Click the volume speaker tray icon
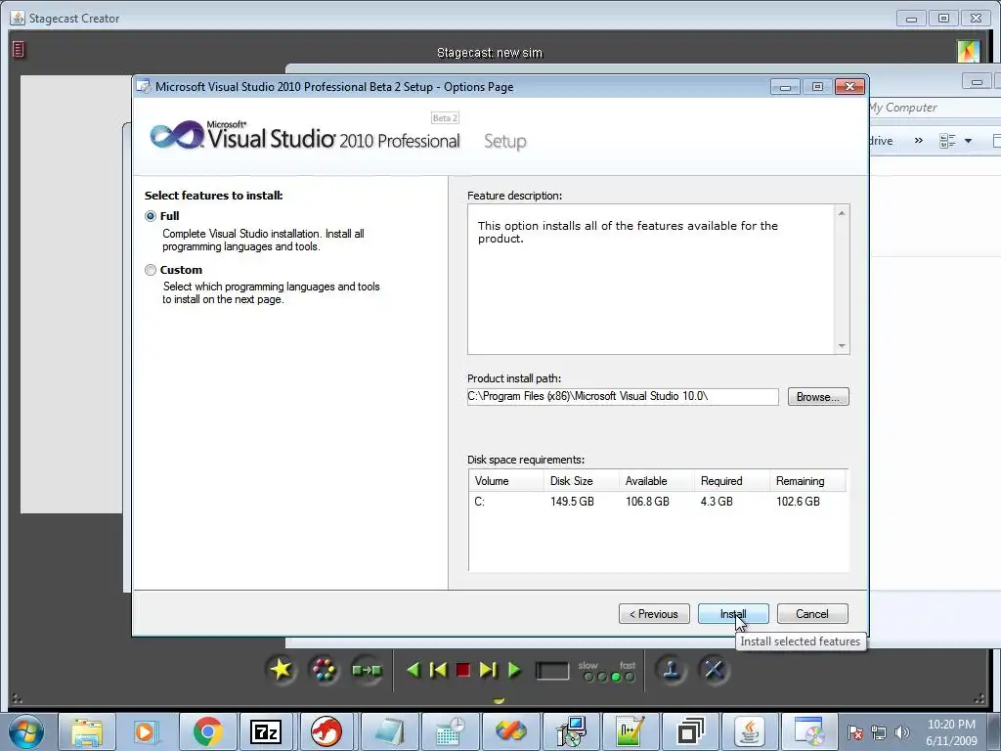1001x751 pixels. click(901, 733)
